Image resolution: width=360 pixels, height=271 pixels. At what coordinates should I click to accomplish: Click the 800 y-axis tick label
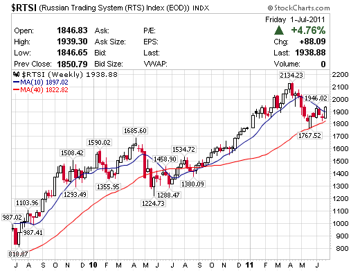(x=343, y=248)
